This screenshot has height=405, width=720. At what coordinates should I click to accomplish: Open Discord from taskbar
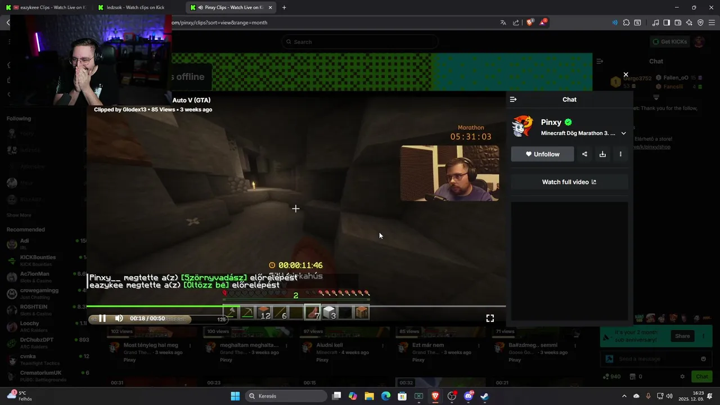468,396
